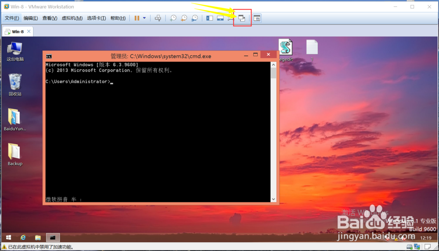The width and height of the screenshot is (439, 251).
Task: Click the acceleration disabled warning icon
Action: pyautogui.click(x=4, y=247)
